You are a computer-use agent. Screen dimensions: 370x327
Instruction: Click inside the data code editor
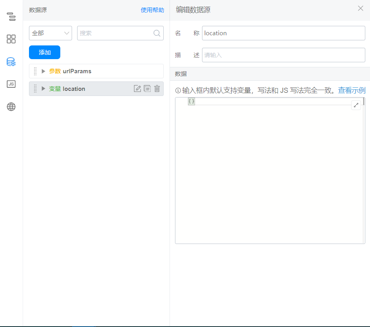270,170
